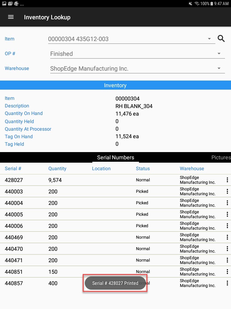Tap the muted sound status icon
231x309 pixels.
click(190, 4)
